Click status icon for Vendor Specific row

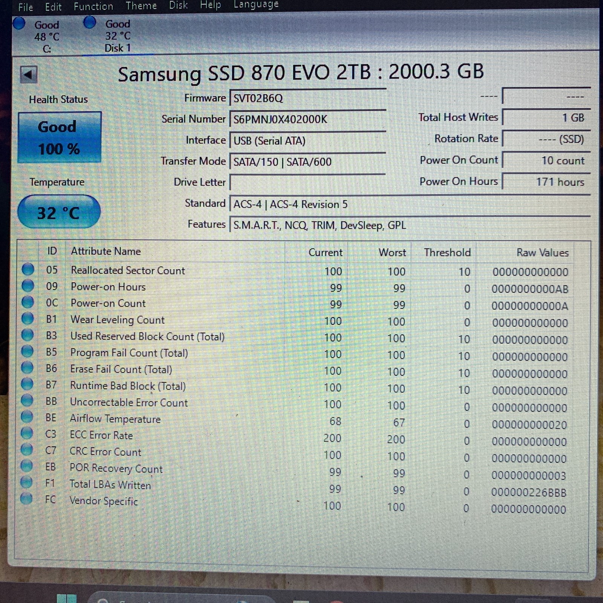26,498
